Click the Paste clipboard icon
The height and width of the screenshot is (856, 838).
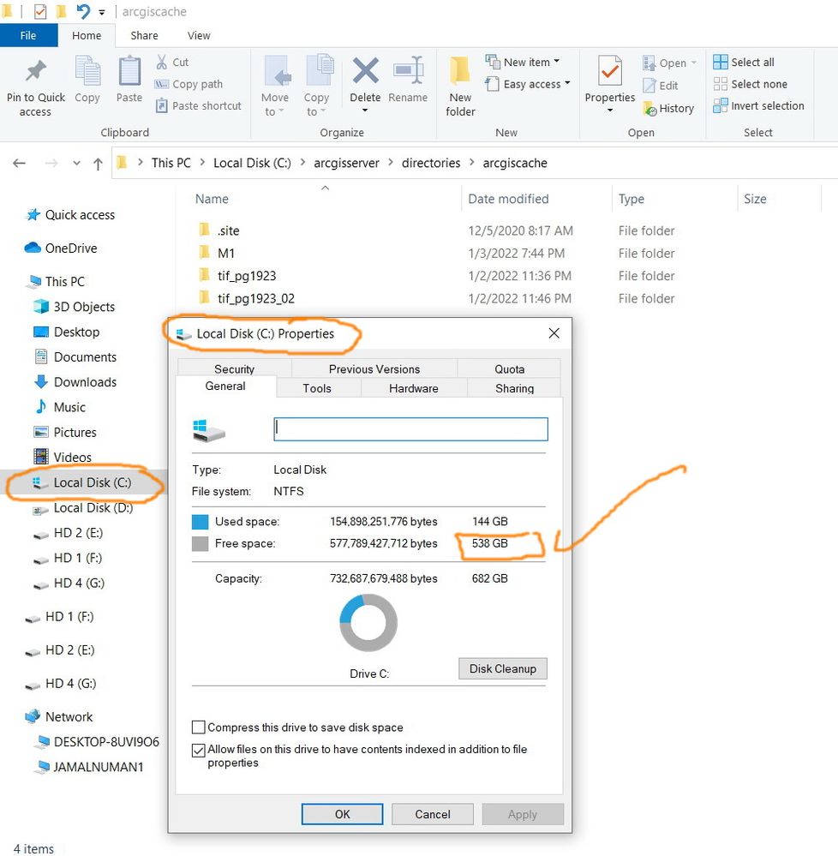tap(129, 71)
